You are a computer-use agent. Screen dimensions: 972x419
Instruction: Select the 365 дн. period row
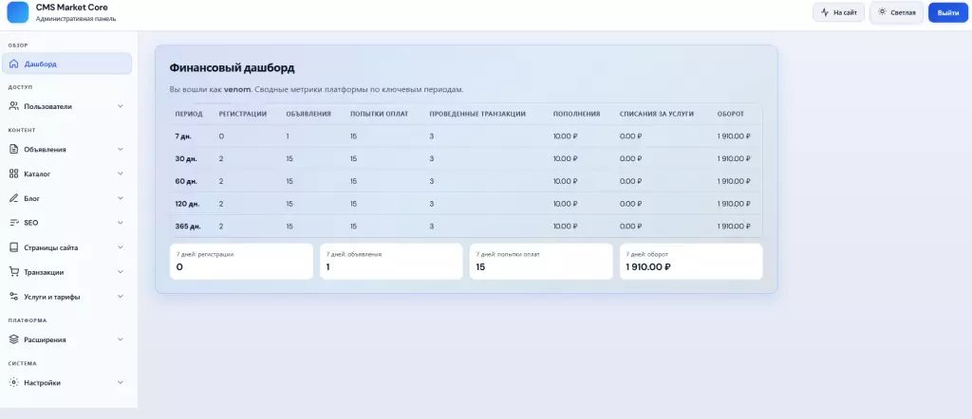[188, 227]
